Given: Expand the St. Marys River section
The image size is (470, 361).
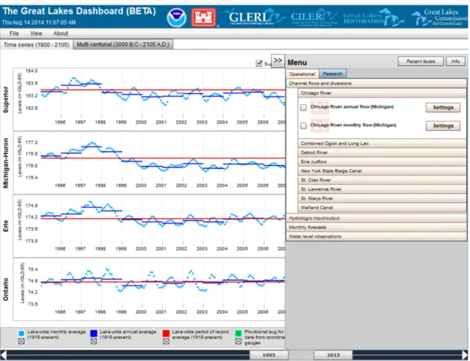Looking at the screenshot, I should tap(382, 198).
